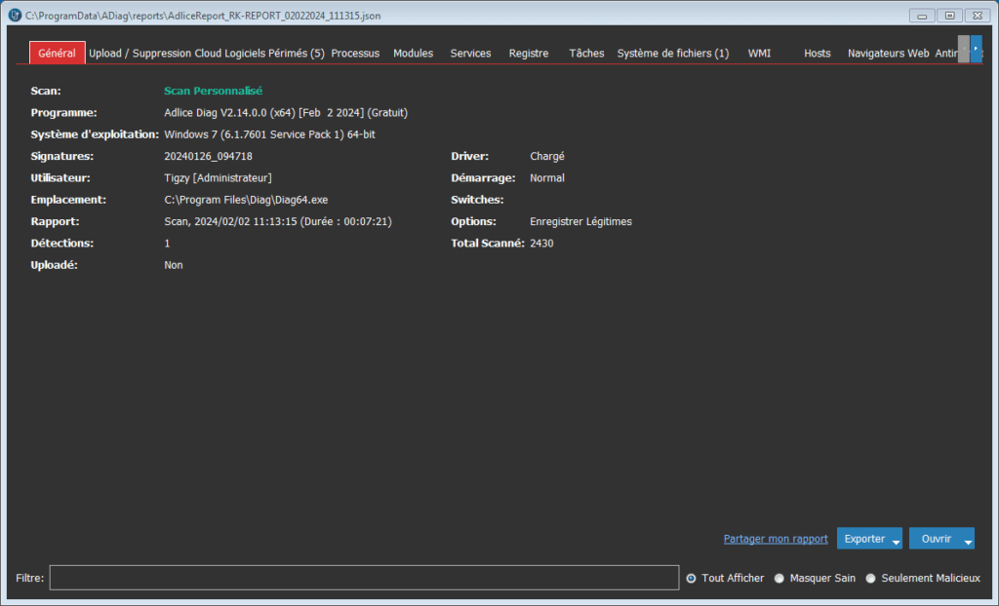Click the Partager mon rapport link
This screenshot has width=999, height=606.
coord(775,539)
